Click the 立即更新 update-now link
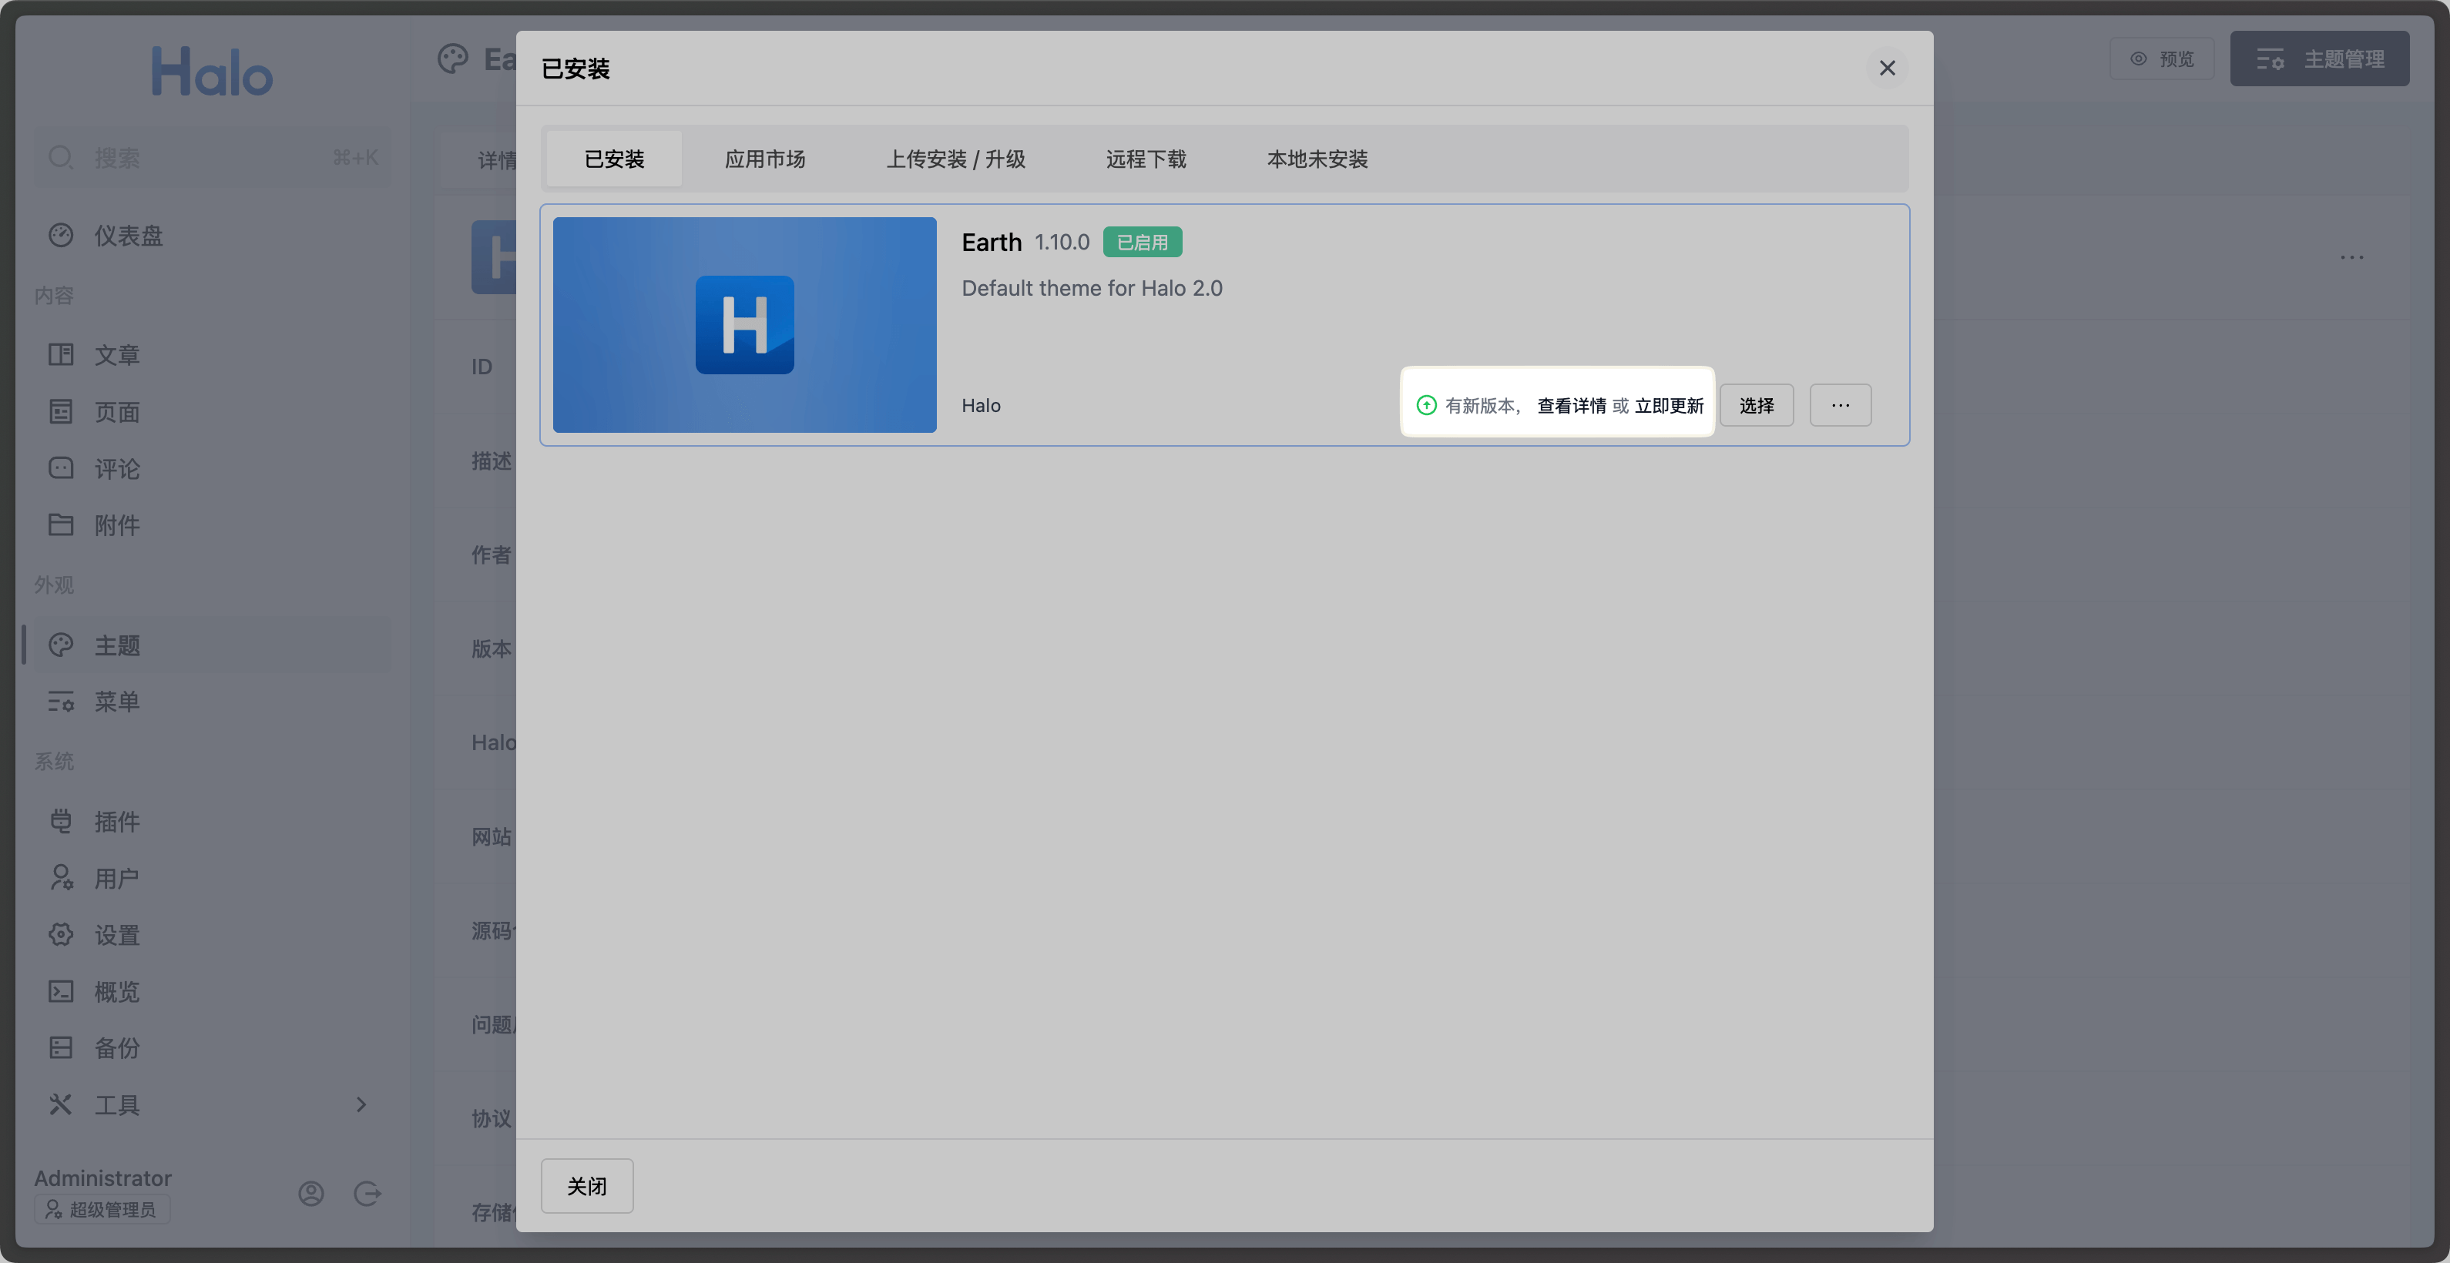The image size is (2450, 1263). [x=1668, y=406]
